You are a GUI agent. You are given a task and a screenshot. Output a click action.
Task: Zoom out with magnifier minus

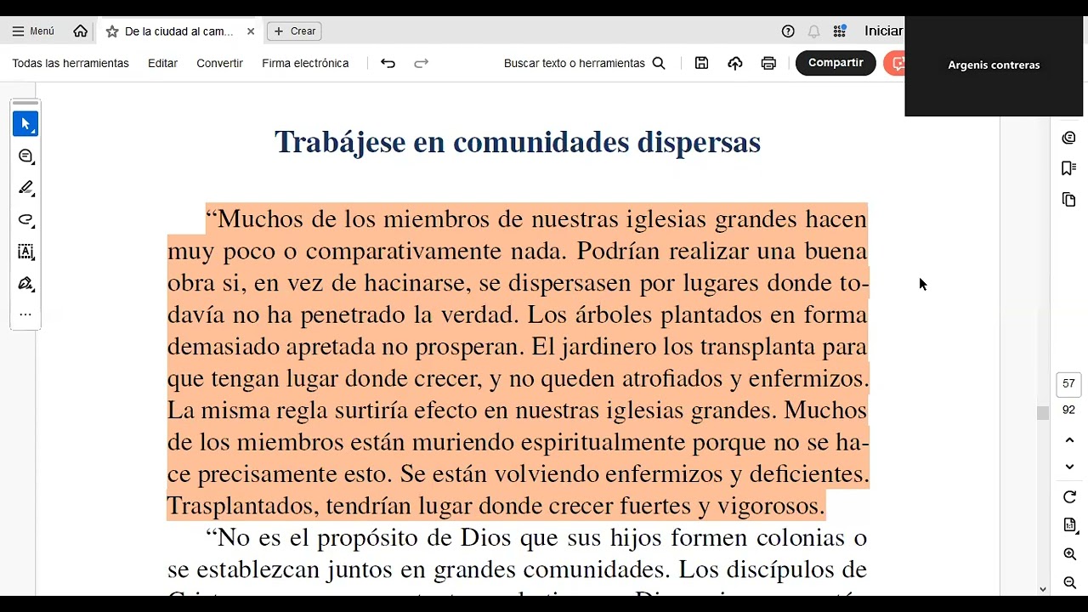(x=1069, y=582)
